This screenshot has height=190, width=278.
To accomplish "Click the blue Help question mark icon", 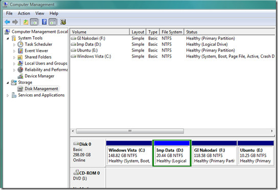I will (44, 22).
